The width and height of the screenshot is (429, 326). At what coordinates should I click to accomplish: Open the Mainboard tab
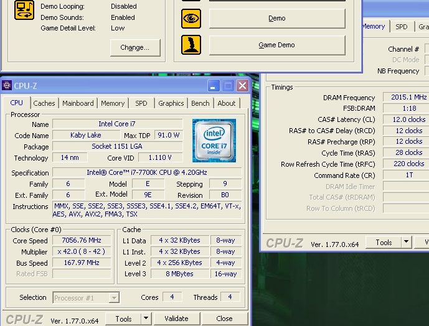78,103
